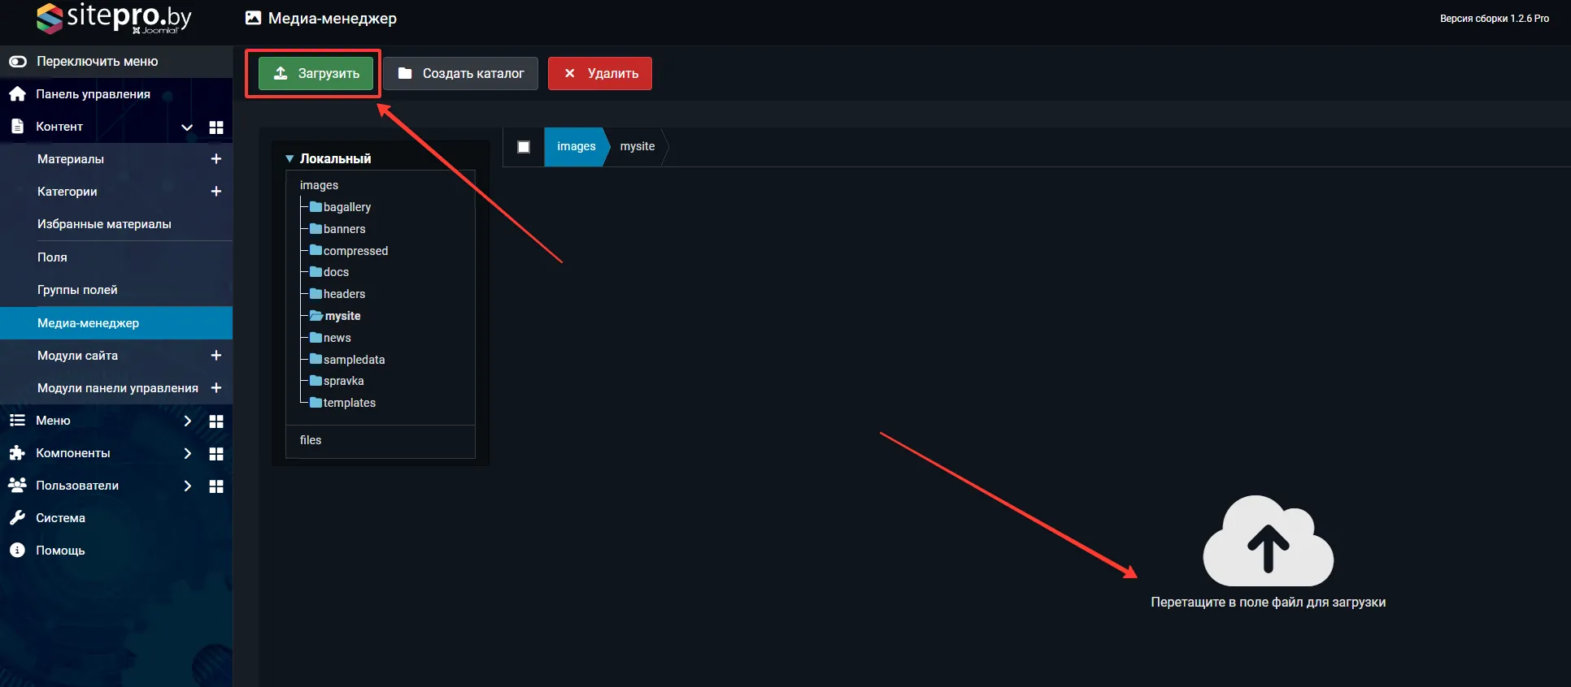The height and width of the screenshot is (687, 1571).
Task: Click the plus icon next to Материалы
Action: coord(216,159)
